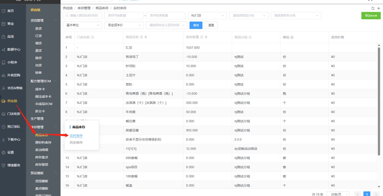Image resolution: width=383 pixels, height=196 pixels.
Task: Click the 麻婆豆腐 product cell
Action: tap(153, 130)
